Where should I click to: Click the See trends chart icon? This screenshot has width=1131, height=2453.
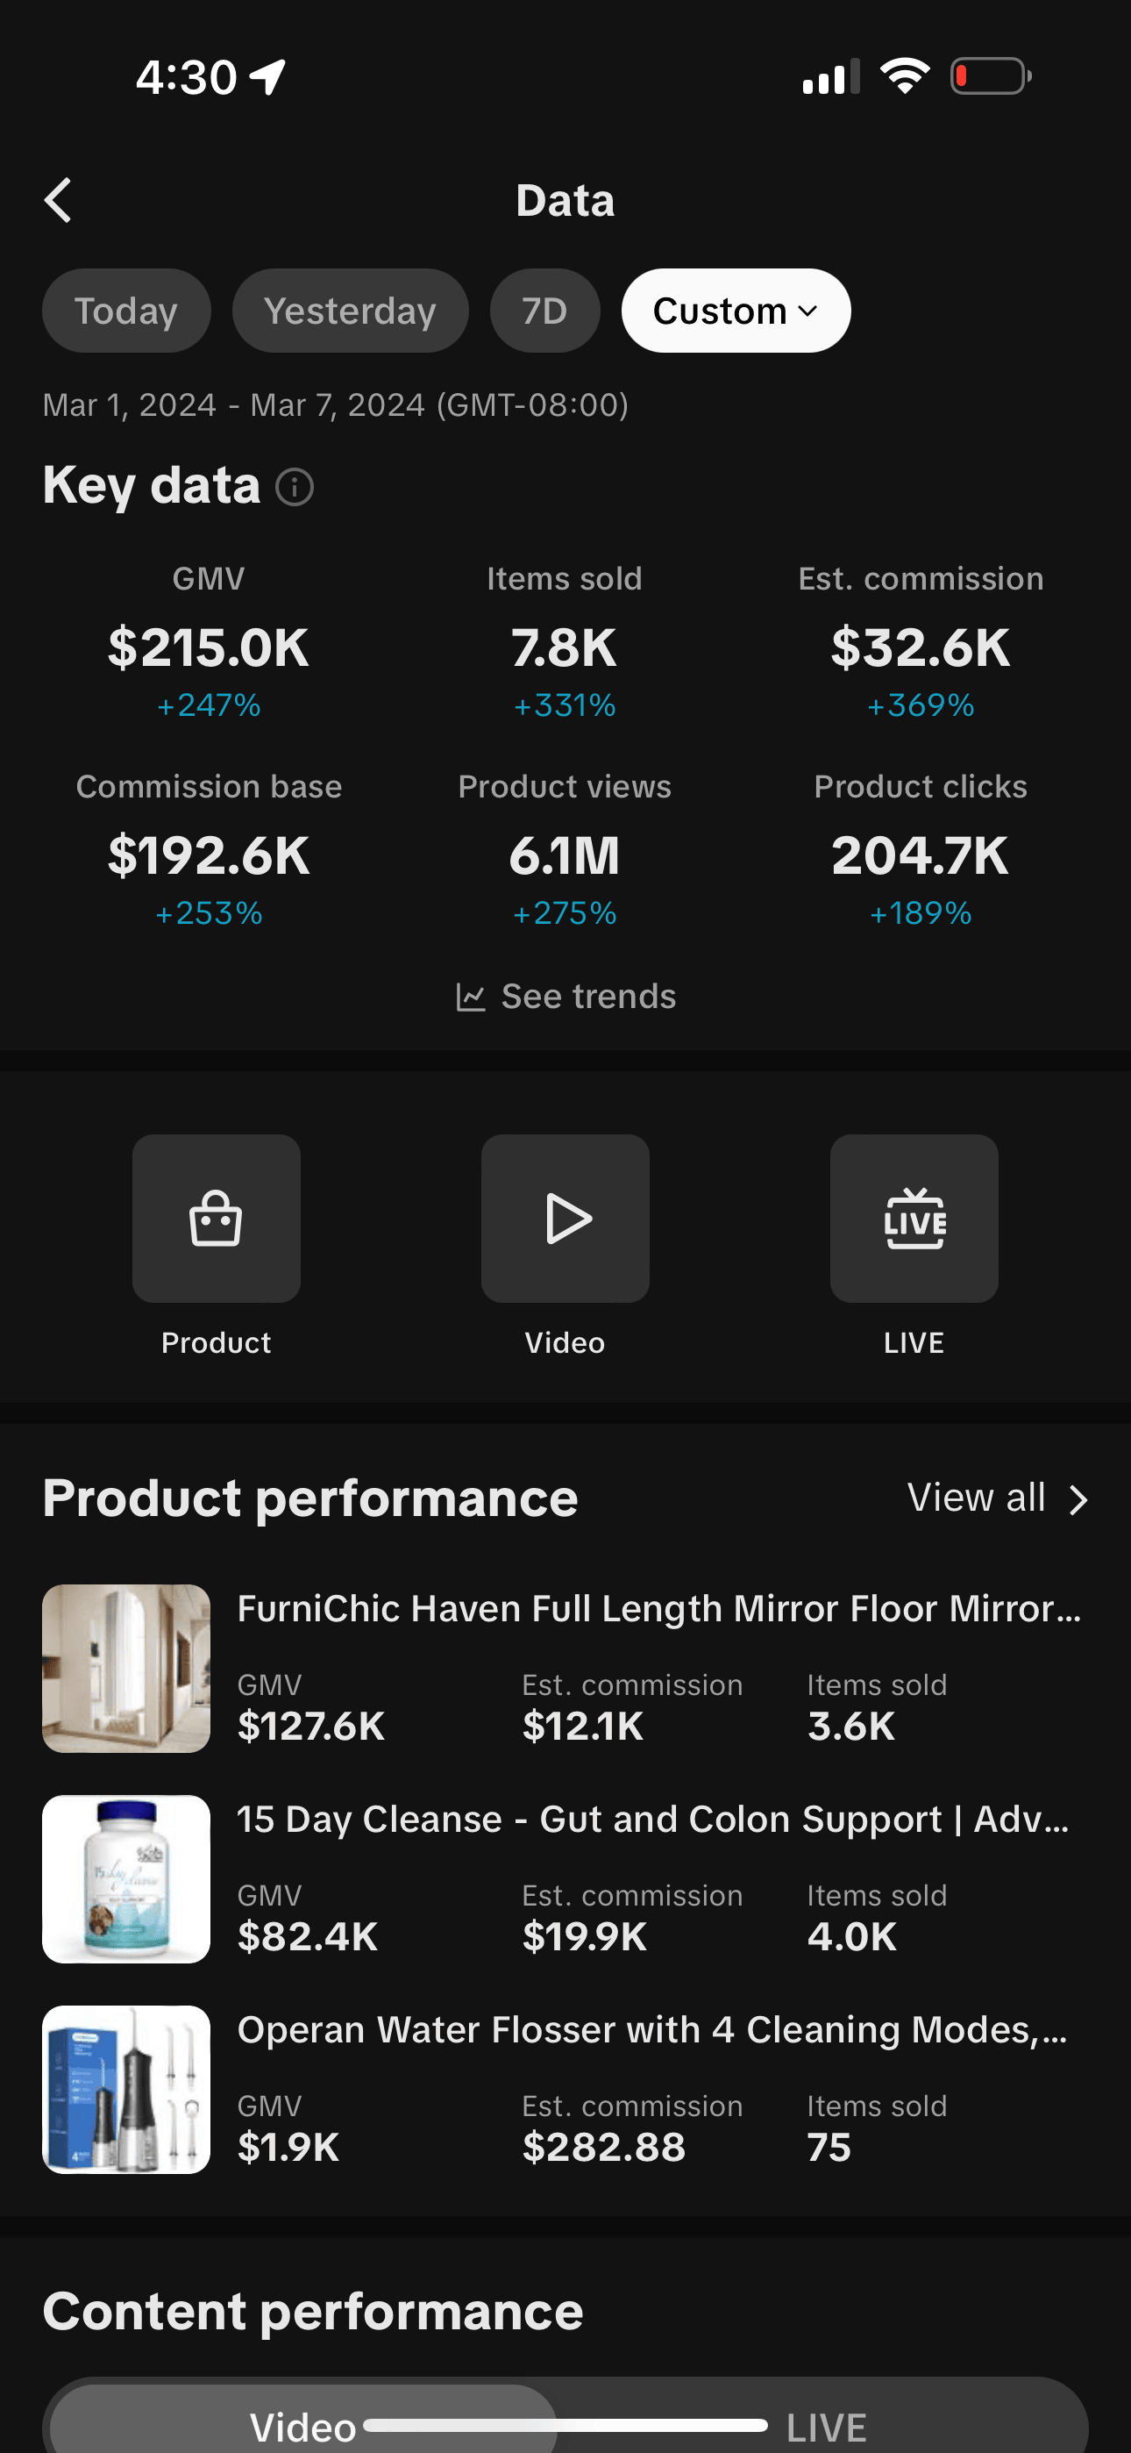coord(470,997)
